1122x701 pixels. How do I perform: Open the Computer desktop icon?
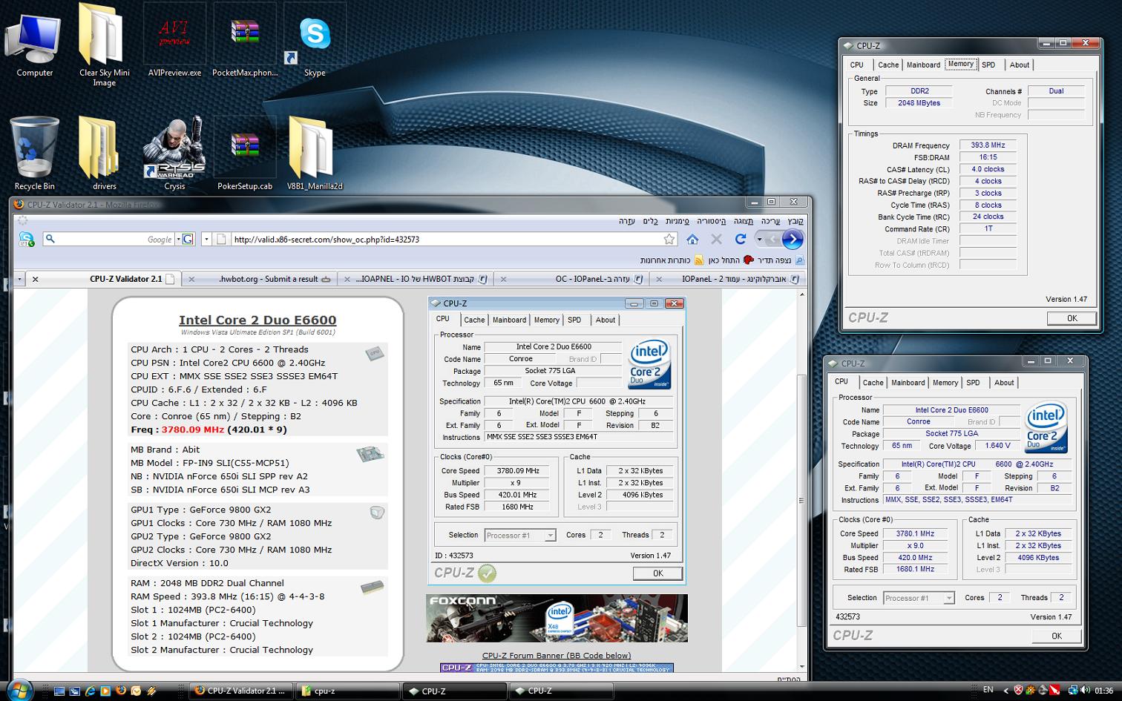pos(34,45)
